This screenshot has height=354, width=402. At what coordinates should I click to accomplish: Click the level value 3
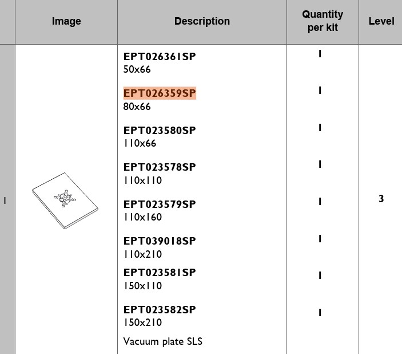(x=381, y=199)
